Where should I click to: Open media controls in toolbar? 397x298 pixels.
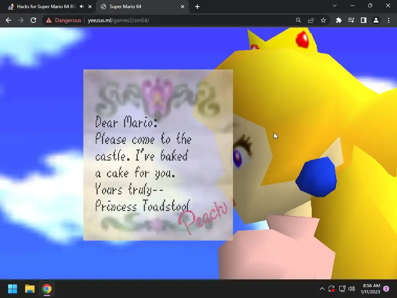point(351,20)
